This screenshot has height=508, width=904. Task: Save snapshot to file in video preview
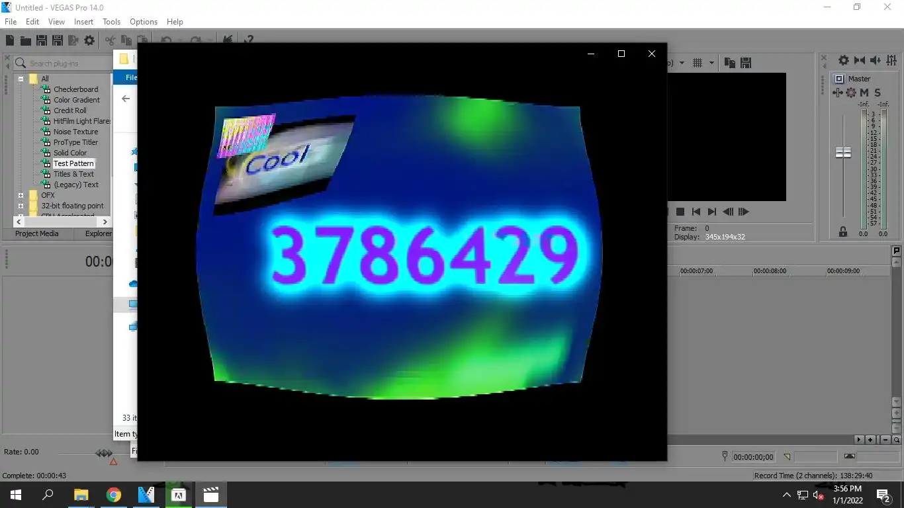click(746, 63)
